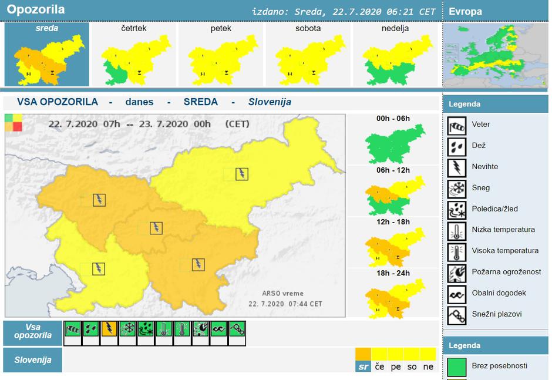Open the sobota forecast tab

[308, 55]
